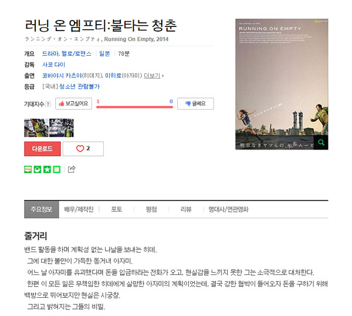Select the 평점 tab

[151, 209]
